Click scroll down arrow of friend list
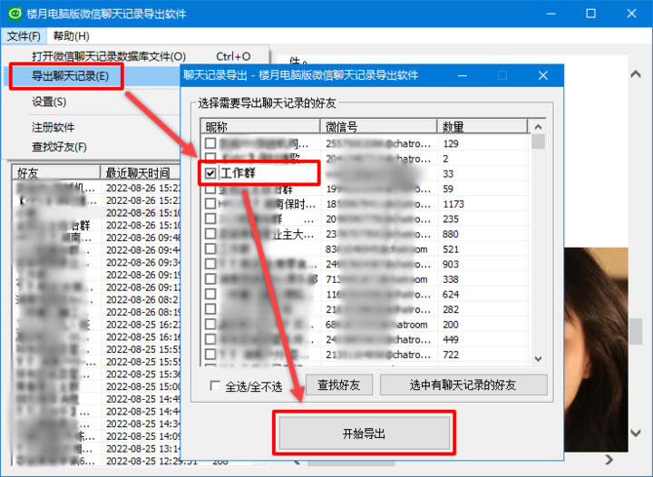The width and height of the screenshot is (653, 477). (x=538, y=358)
